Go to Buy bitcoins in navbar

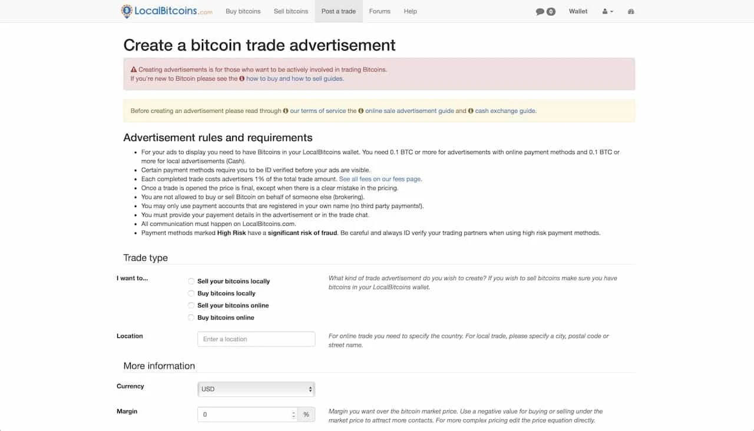243,11
